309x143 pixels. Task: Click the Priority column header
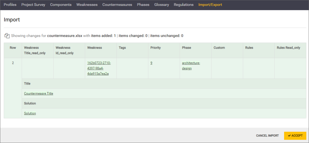[155, 48]
